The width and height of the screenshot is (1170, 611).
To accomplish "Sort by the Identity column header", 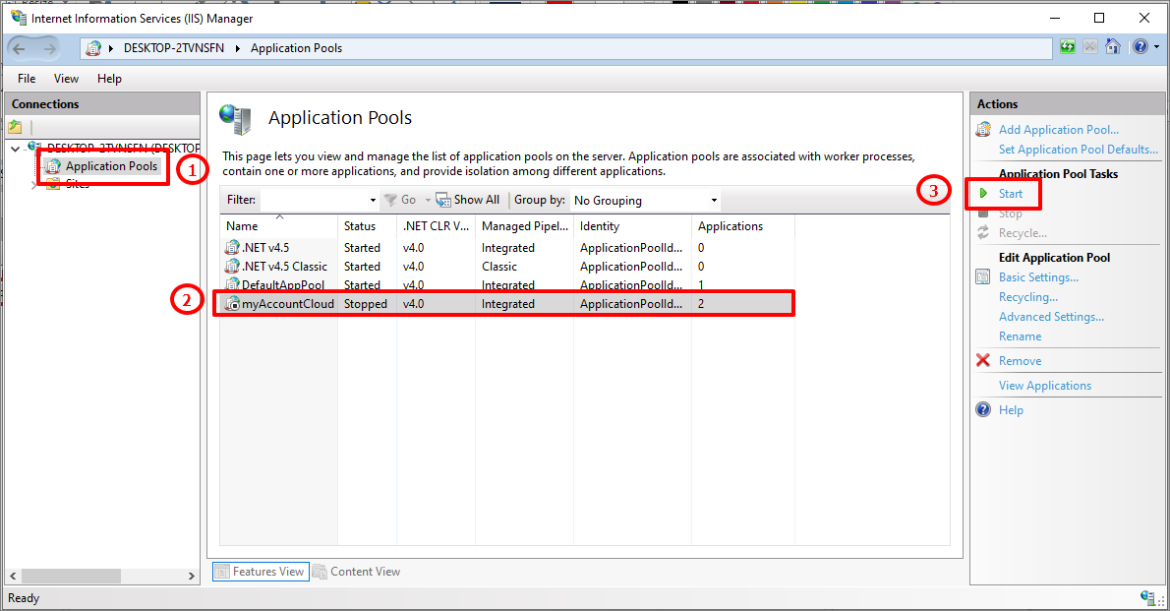I will click(x=633, y=226).
